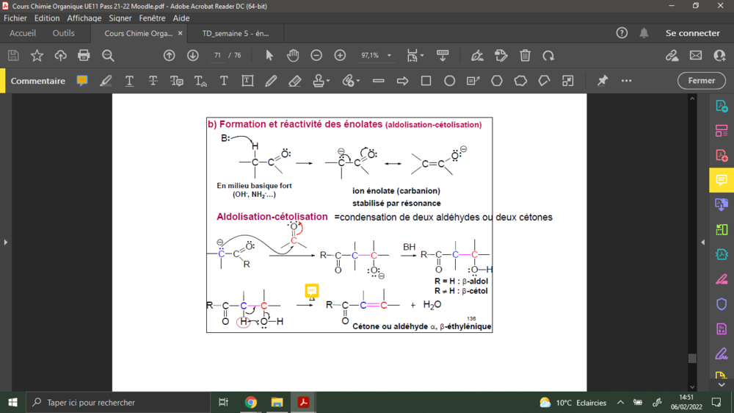Select the pencil drawing tool
Image resolution: width=734 pixels, height=413 pixels.
[x=272, y=81]
